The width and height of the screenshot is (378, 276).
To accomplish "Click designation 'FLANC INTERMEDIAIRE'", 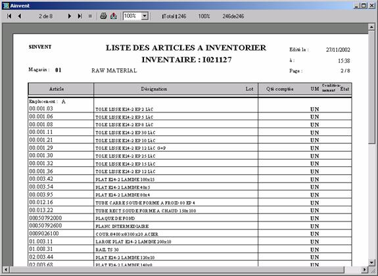I will click(x=122, y=226).
